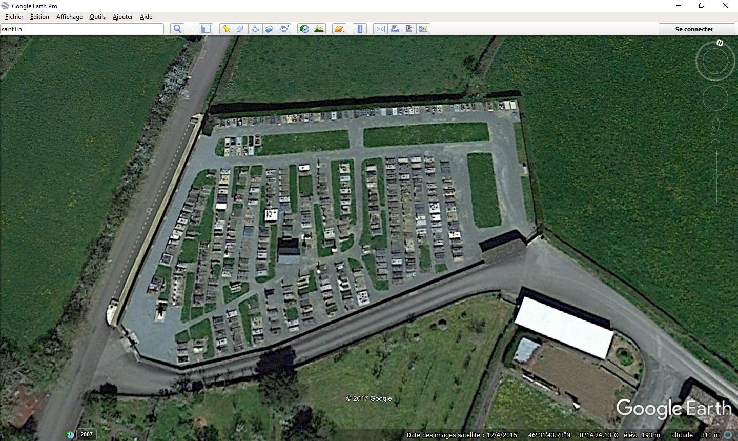Click the imagery date text 12/4/2015
This screenshot has width=738, height=441.
point(502,435)
